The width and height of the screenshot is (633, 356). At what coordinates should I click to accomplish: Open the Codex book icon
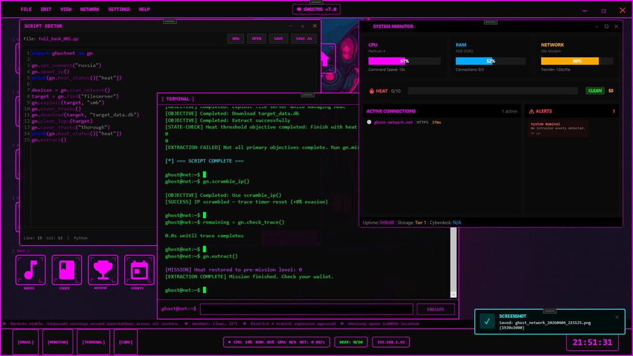[x=67, y=269]
